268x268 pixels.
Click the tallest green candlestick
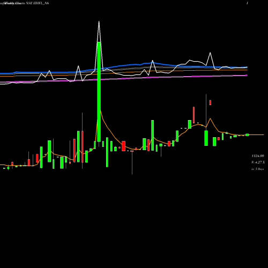[99, 92]
